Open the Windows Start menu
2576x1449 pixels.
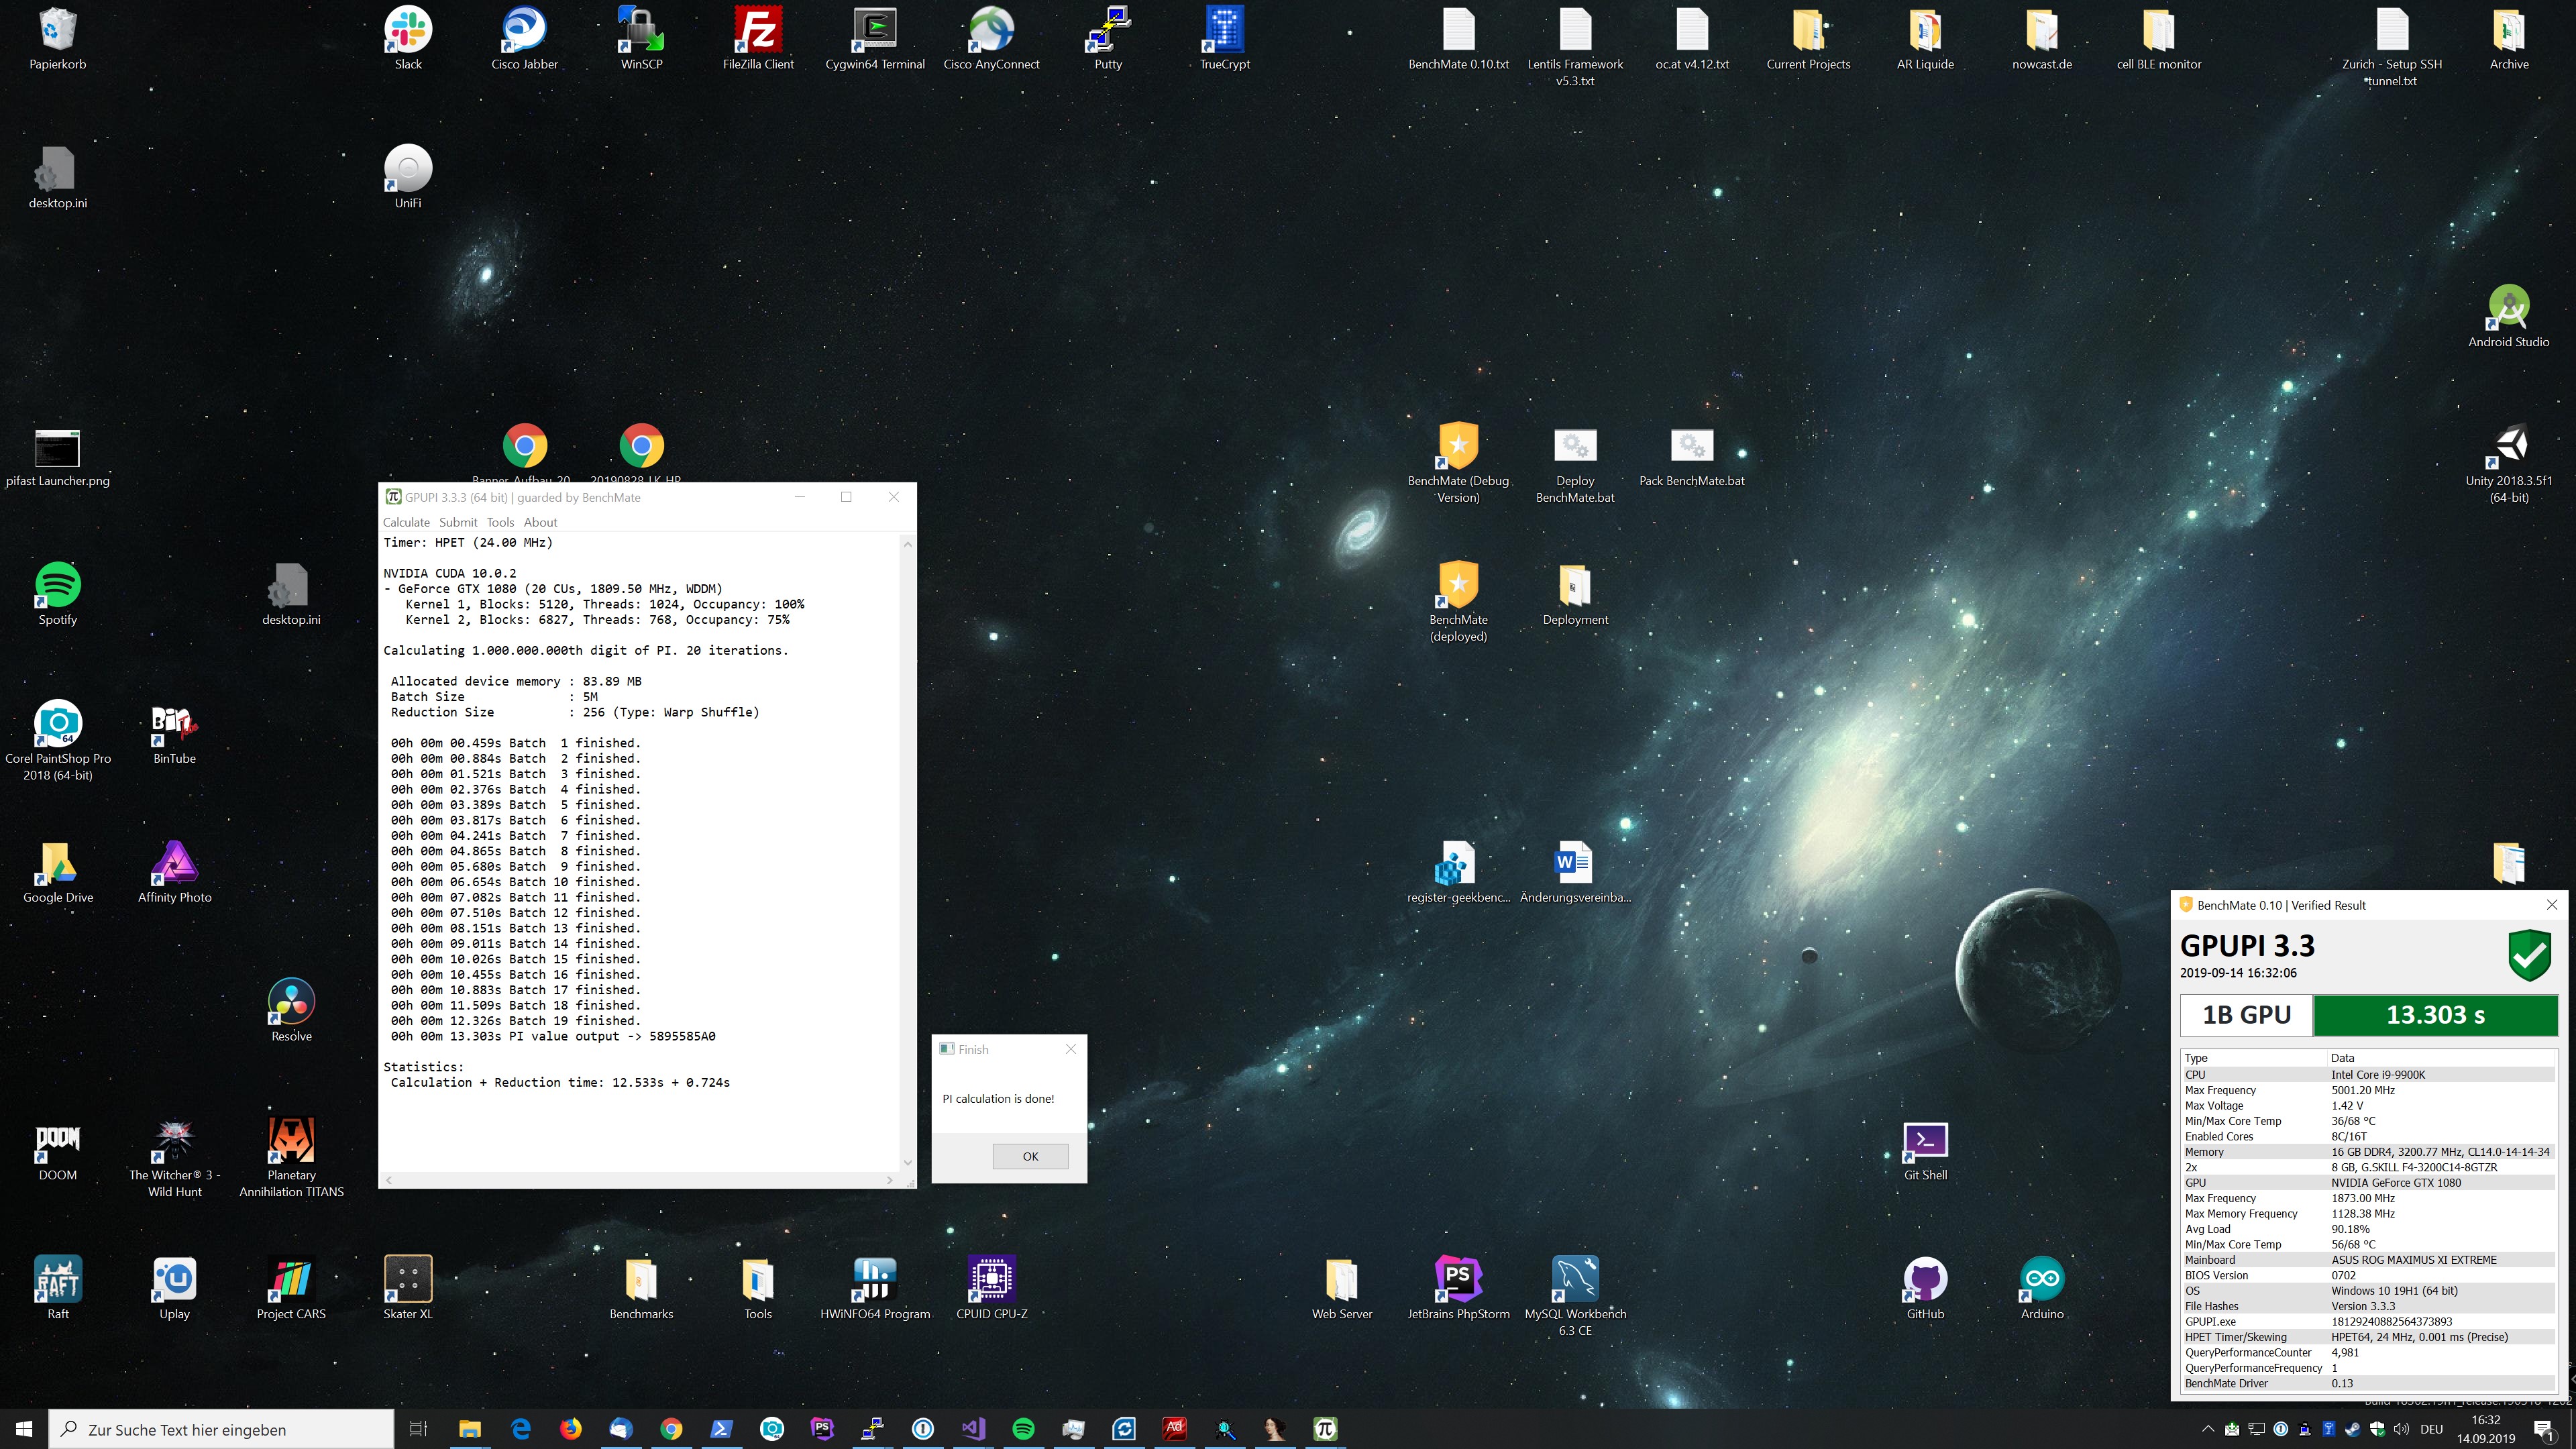24,1429
